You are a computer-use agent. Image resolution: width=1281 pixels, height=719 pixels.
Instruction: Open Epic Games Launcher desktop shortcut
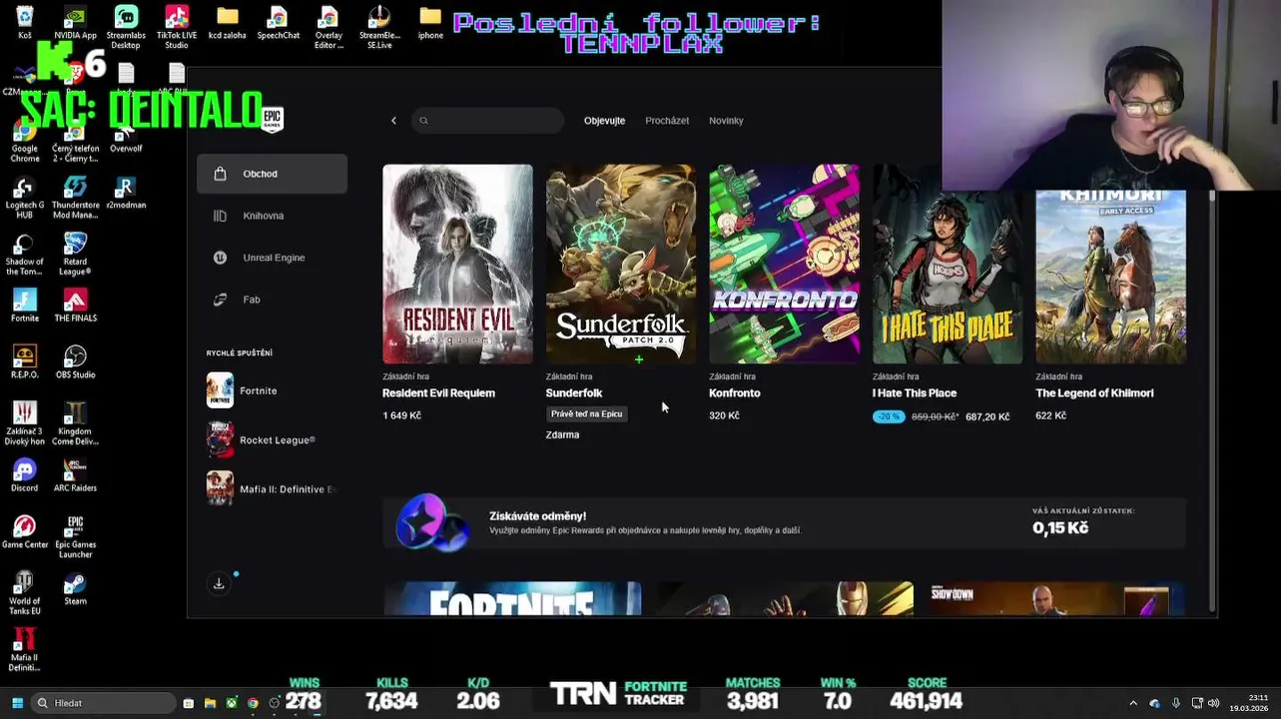pyautogui.click(x=75, y=536)
